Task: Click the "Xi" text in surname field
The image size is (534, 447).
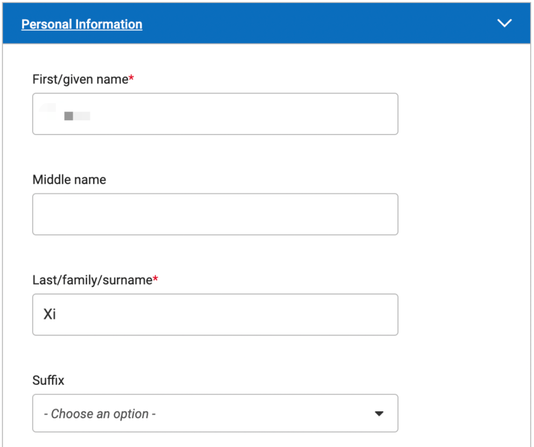Action: point(49,314)
